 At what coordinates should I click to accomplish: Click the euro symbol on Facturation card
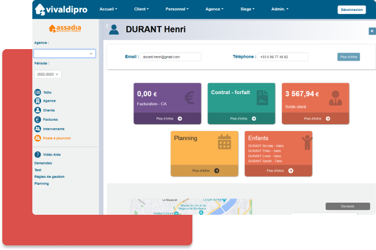189,98
